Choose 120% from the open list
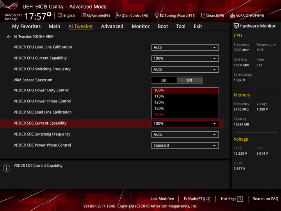 pyautogui.click(x=185, y=102)
